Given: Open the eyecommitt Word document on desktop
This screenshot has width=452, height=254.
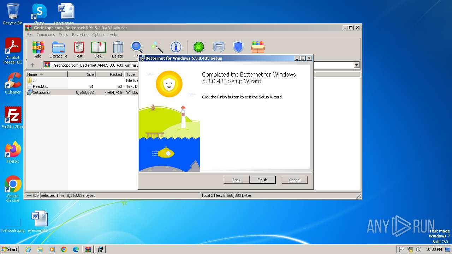Looking at the screenshot, I should 39,222.
